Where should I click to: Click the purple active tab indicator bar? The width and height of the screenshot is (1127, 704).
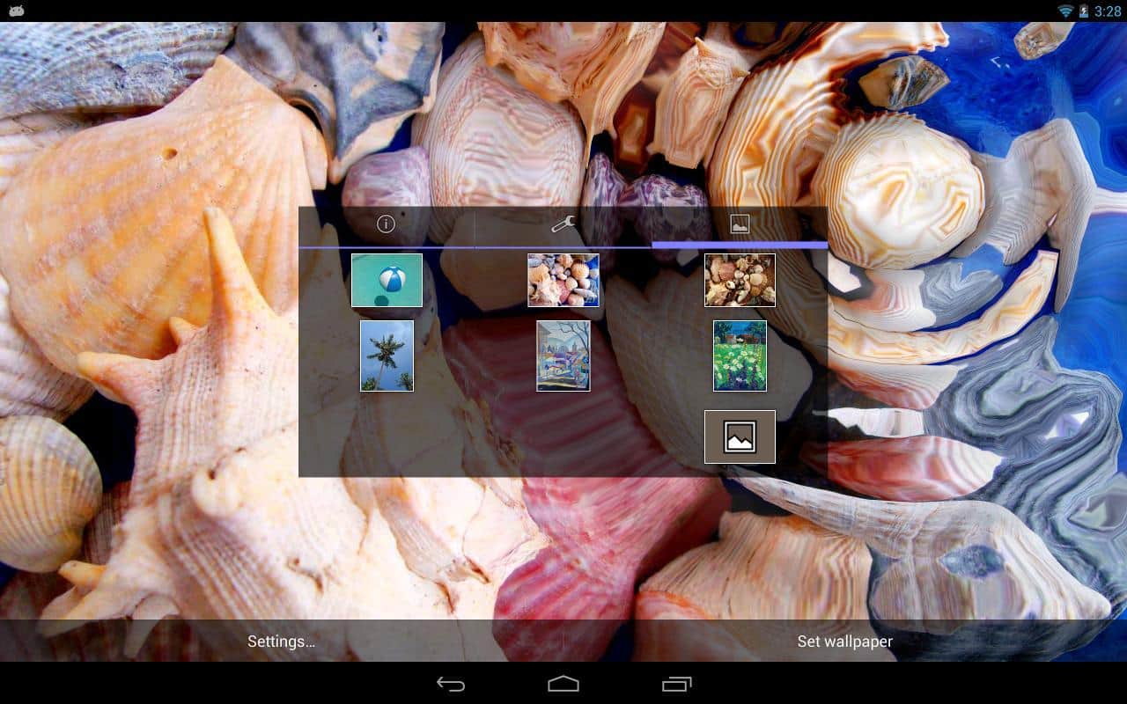(x=740, y=245)
